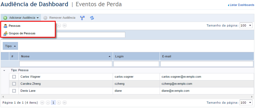The width and height of the screenshot is (256, 108).
Task: Click the Grupos de Pessoas group icon
Action: tap(5, 33)
